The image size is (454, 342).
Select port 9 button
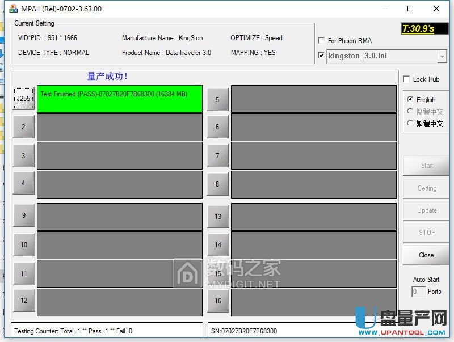tap(23, 216)
